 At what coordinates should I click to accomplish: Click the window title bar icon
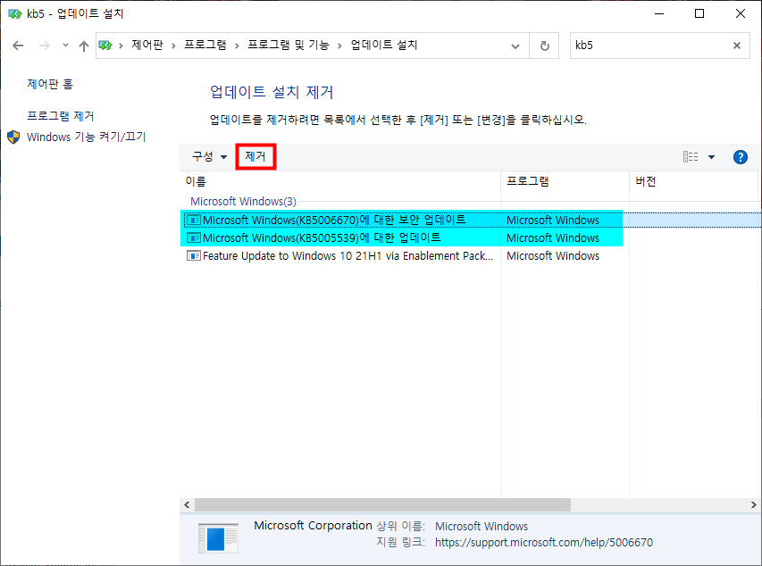[x=15, y=13]
